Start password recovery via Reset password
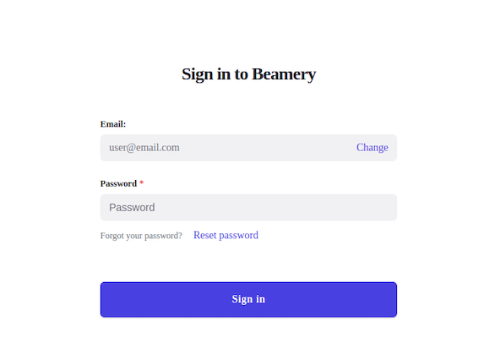Screen dimensions: 484x359 click(226, 235)
